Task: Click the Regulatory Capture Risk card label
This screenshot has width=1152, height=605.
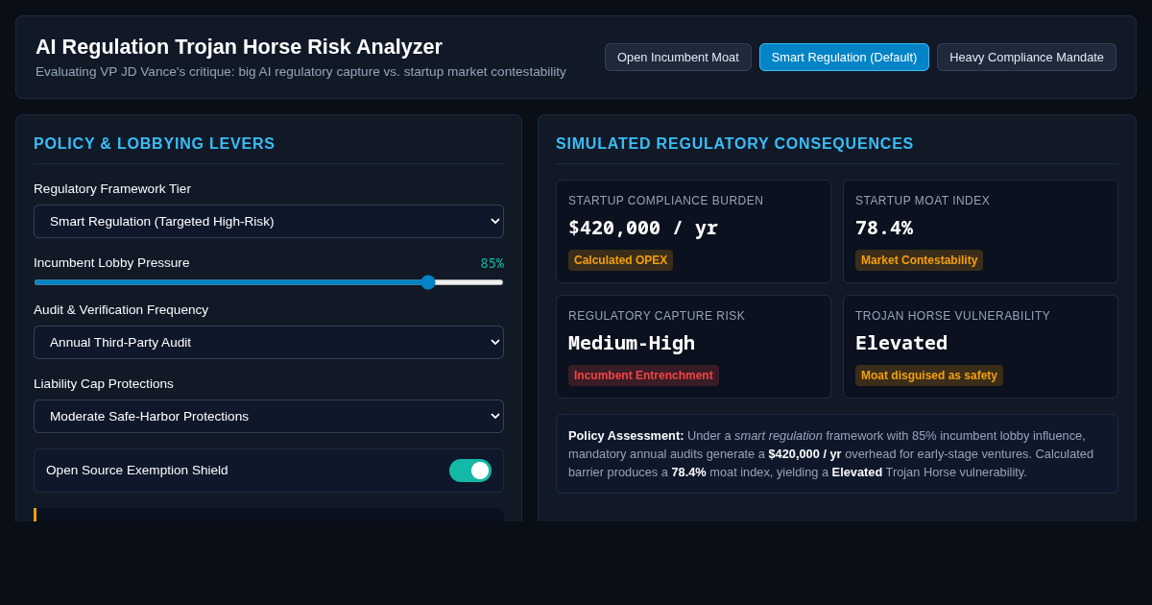Action: pos(657,316)
